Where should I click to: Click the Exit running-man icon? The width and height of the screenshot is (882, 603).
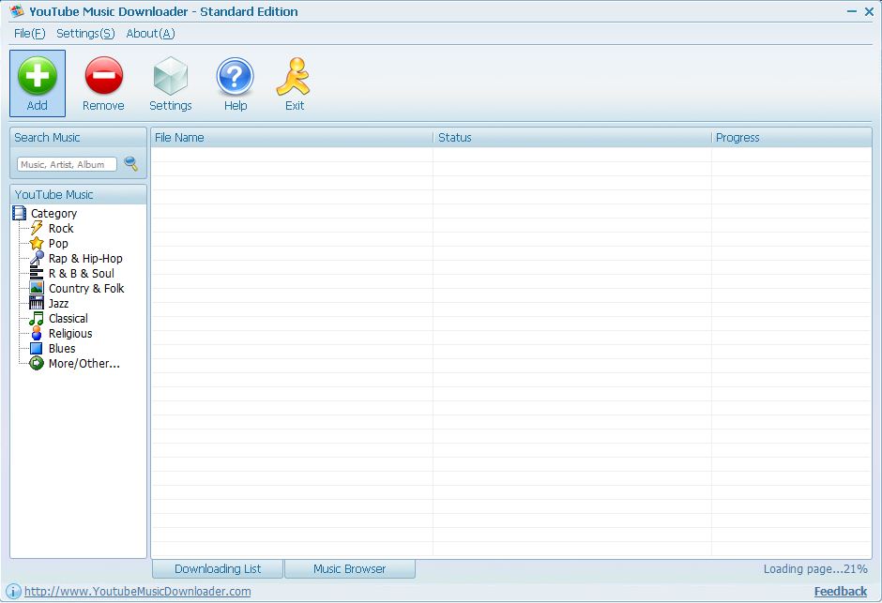(294, 76)
